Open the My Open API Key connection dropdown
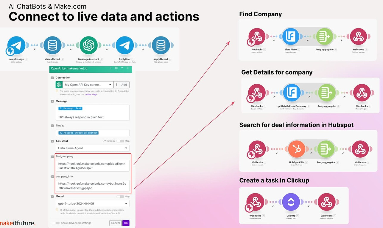 (88, 85)
